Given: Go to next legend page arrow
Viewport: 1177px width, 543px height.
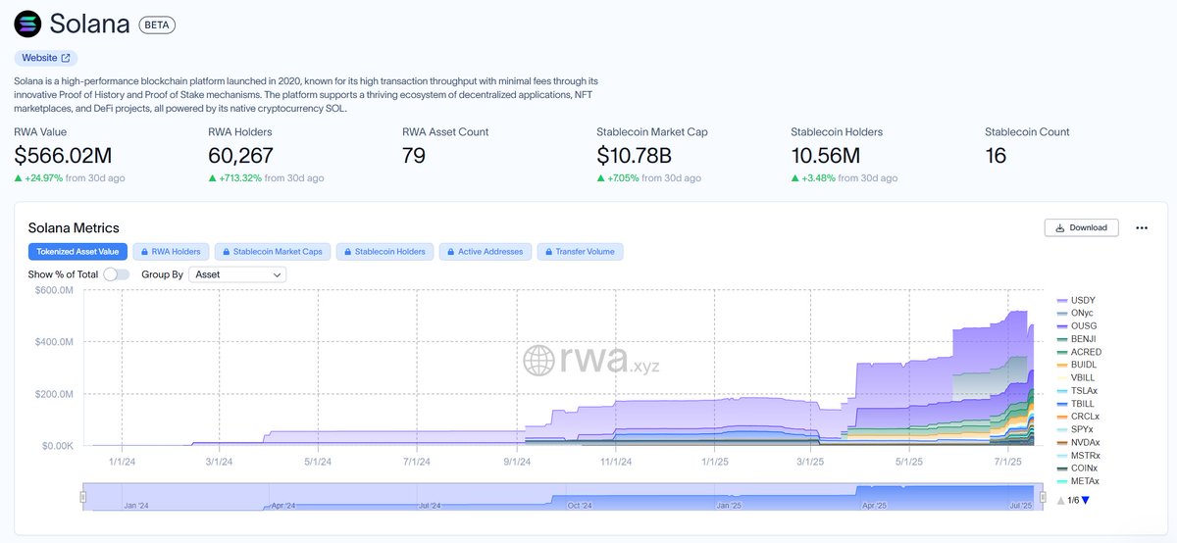Looking at the screenshot, I should [1084, 500].
